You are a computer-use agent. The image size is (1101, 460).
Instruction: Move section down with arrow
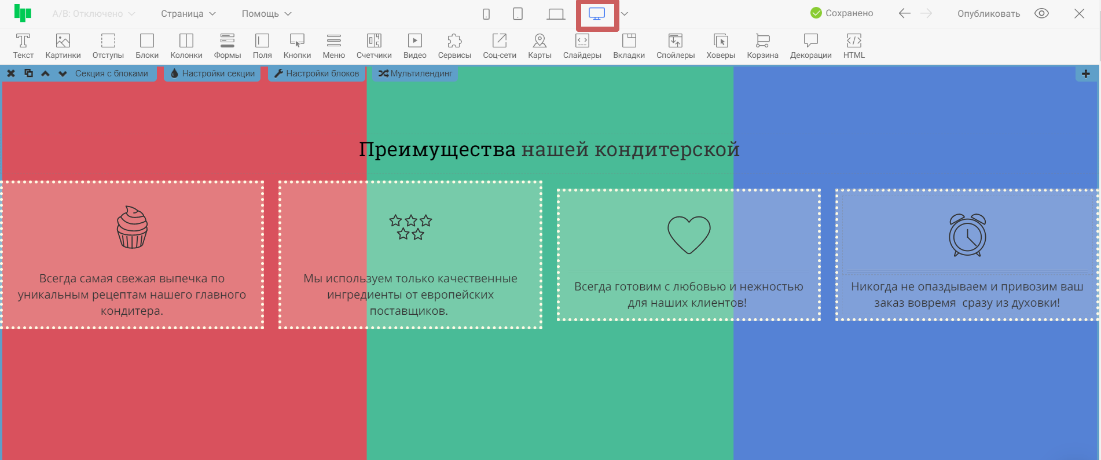click(x=63, y=73)
